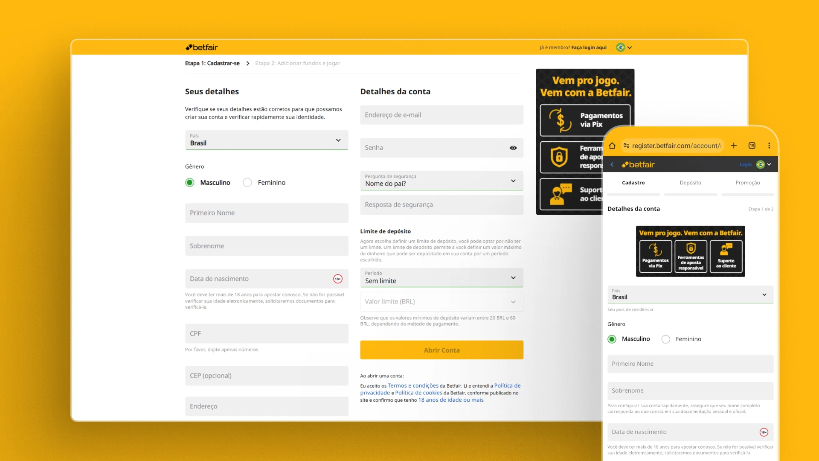
Task: Open the Período Sem limite dropdown
Action: click(441, 277)
